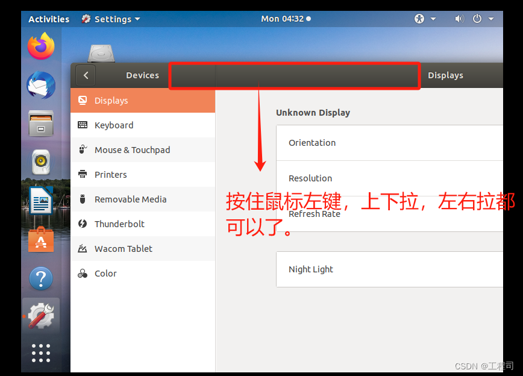Launch Firefox from the dock

pyautogui.click(x=40, y=46)
